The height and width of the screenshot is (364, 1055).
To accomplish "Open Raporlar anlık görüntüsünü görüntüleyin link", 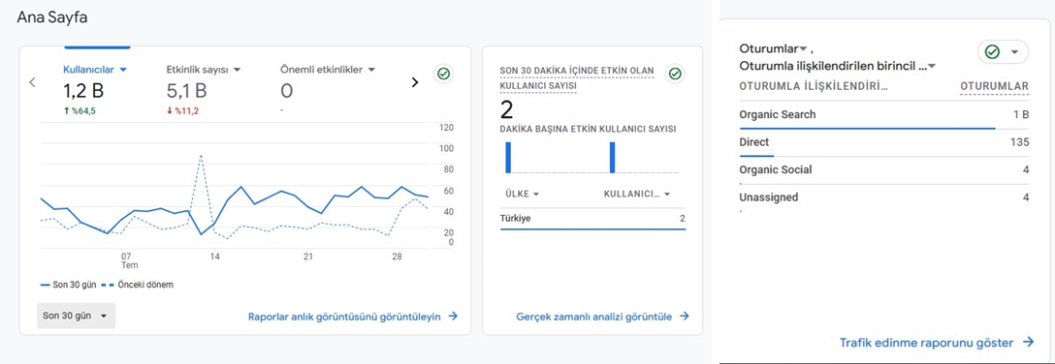I will [x=353, y=317].
